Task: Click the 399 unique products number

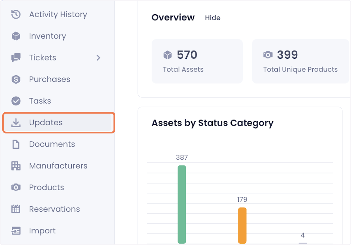Action: pyautogui.click(x=288, y=55)
